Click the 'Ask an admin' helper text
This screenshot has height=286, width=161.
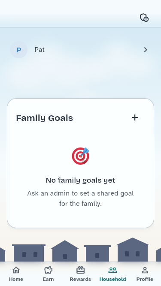point(81,198)
